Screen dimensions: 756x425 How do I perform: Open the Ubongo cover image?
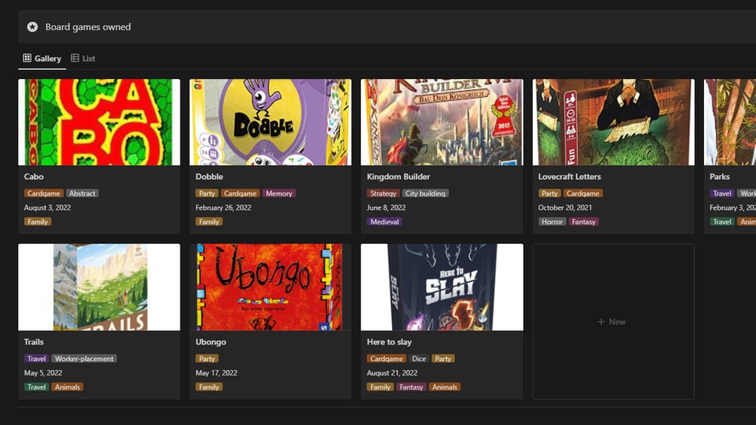[x=271, y=287]
